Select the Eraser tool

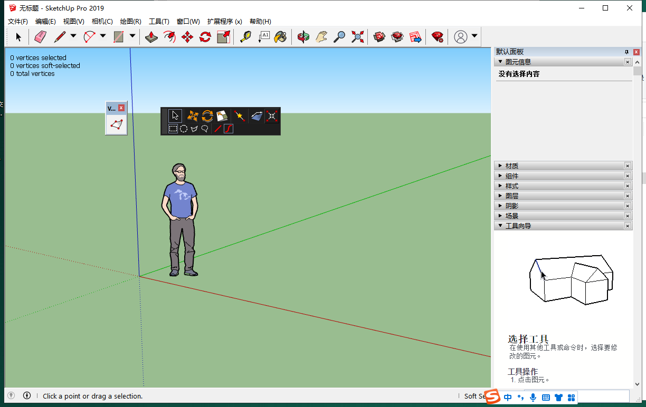coord(41,37)
